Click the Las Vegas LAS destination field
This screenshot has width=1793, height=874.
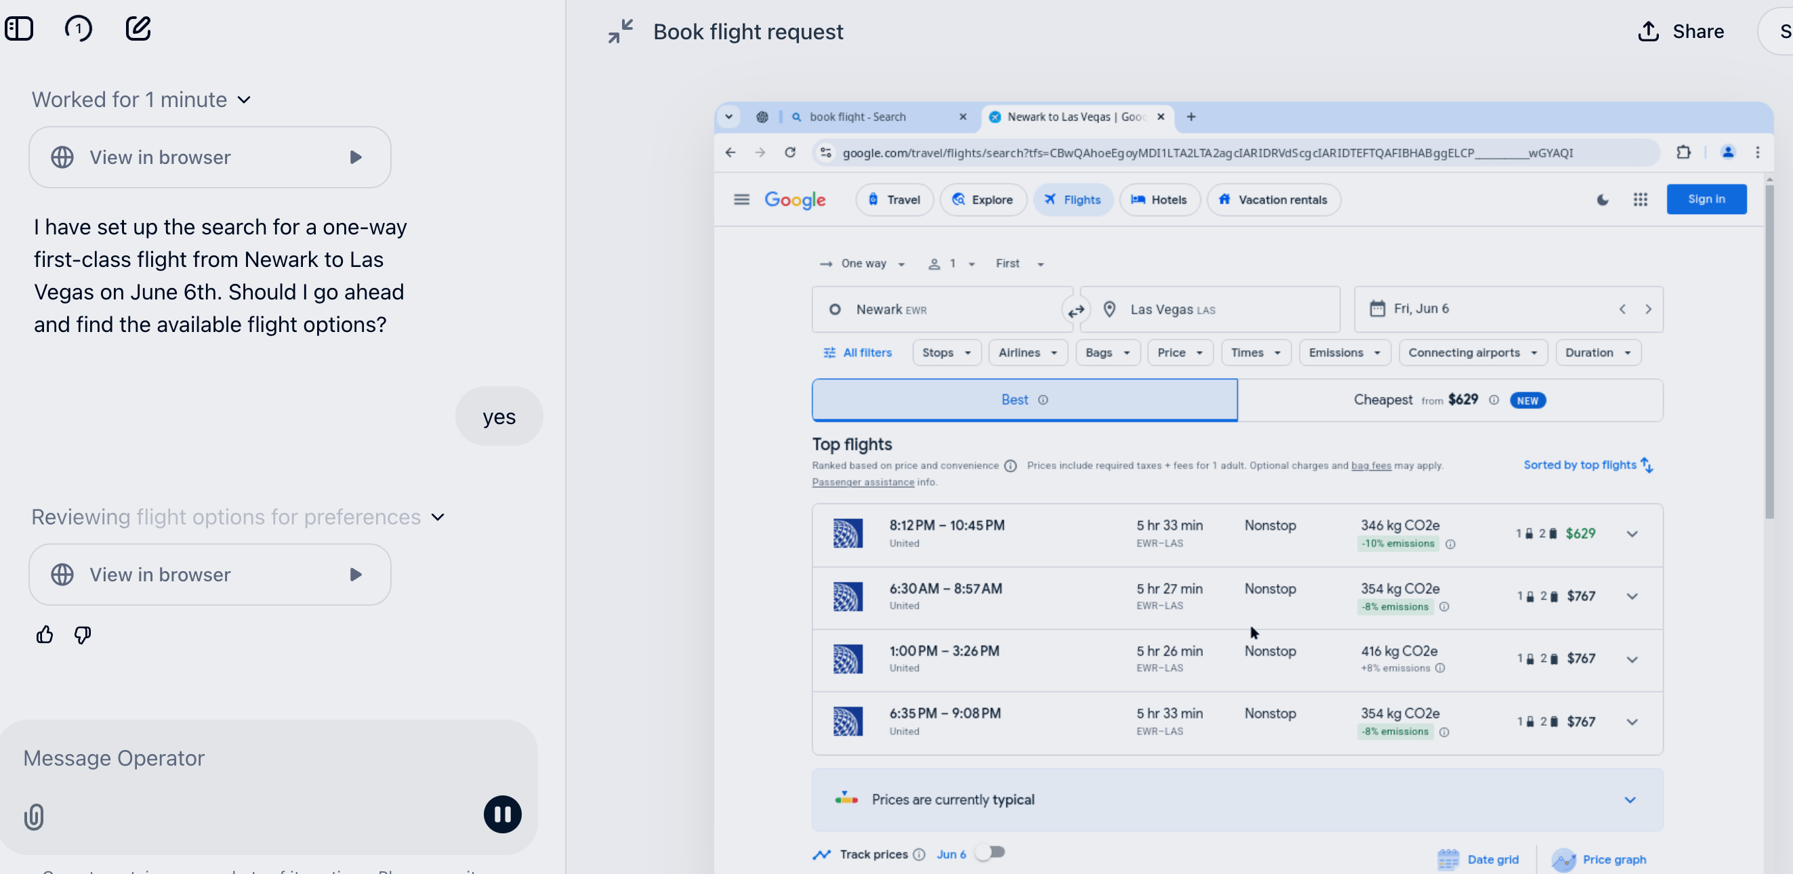[x=1210, y=310]
